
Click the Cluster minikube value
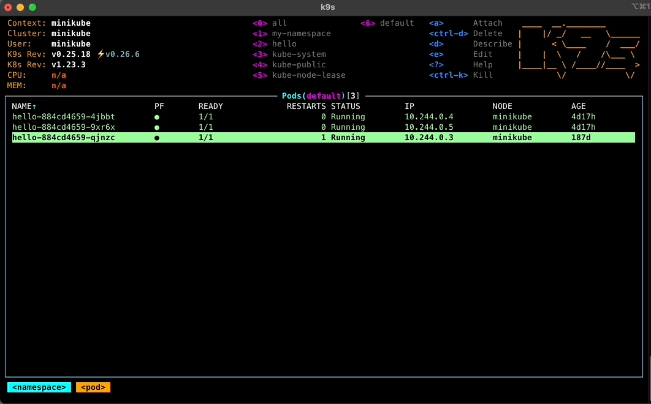[x=71, y=33]
